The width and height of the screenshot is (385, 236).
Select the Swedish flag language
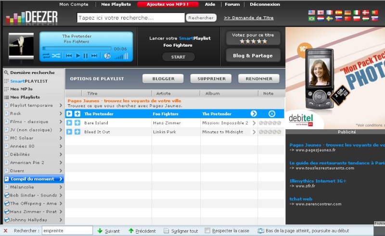(x=329, y=19)
